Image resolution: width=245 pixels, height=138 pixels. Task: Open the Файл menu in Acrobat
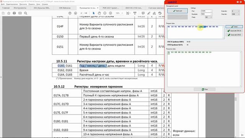(3, 4)
